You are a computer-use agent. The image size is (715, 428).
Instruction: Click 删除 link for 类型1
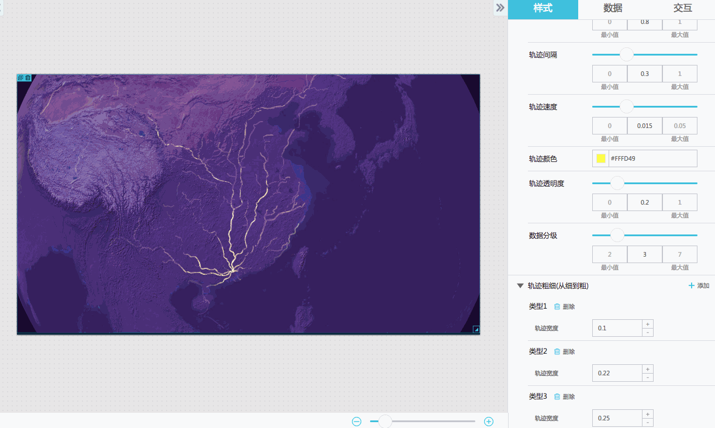(569, 306)
